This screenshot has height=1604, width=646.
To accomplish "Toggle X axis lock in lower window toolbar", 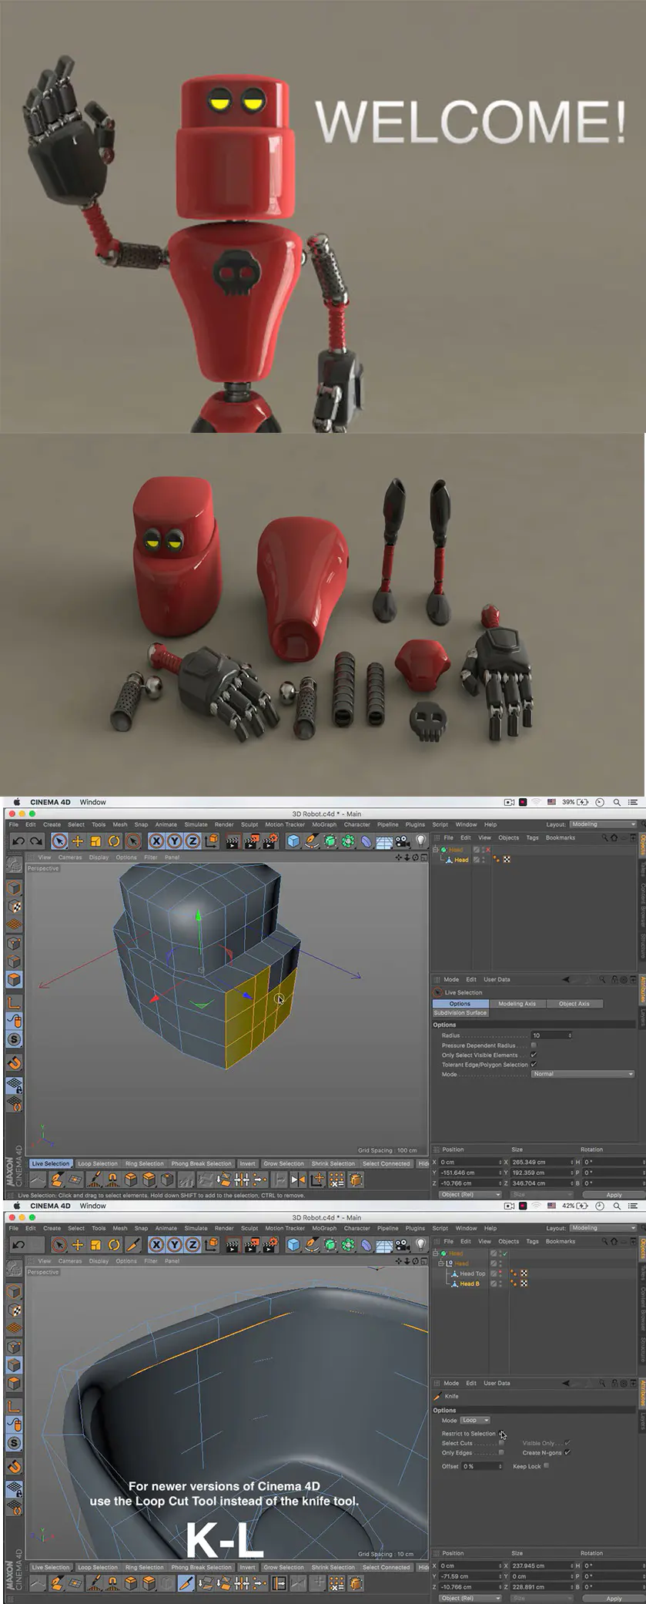I will [x=156, y=1245].
